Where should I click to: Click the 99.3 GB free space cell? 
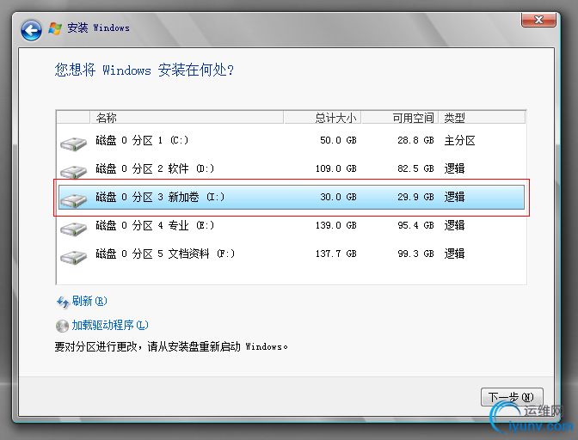pyautogui.click(x=415, y=254)
